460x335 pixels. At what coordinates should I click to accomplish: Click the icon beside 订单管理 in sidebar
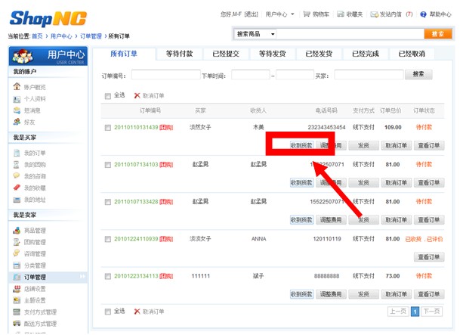(17, 277)
